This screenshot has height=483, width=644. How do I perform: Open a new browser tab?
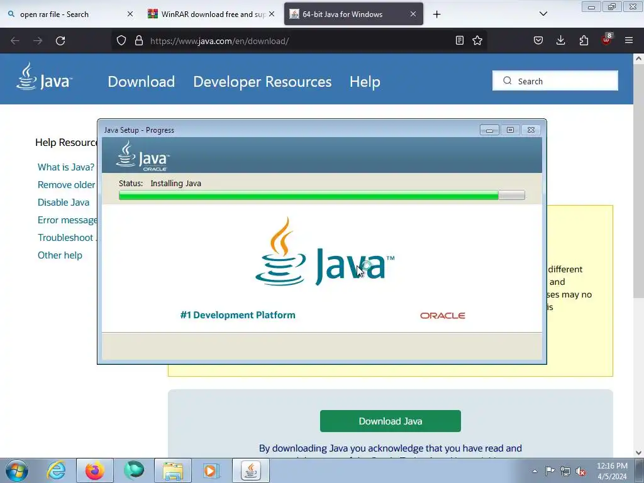pos(436,14)
